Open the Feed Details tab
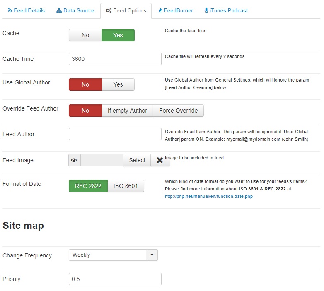 coord(26,10)
